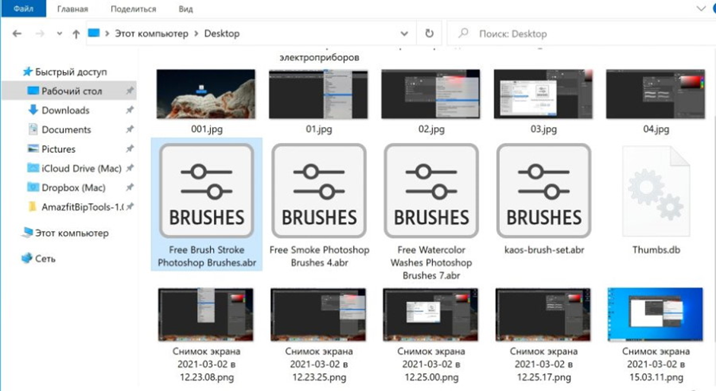Select screenshot thumbnail 12.25.17.png

point(543,314)
